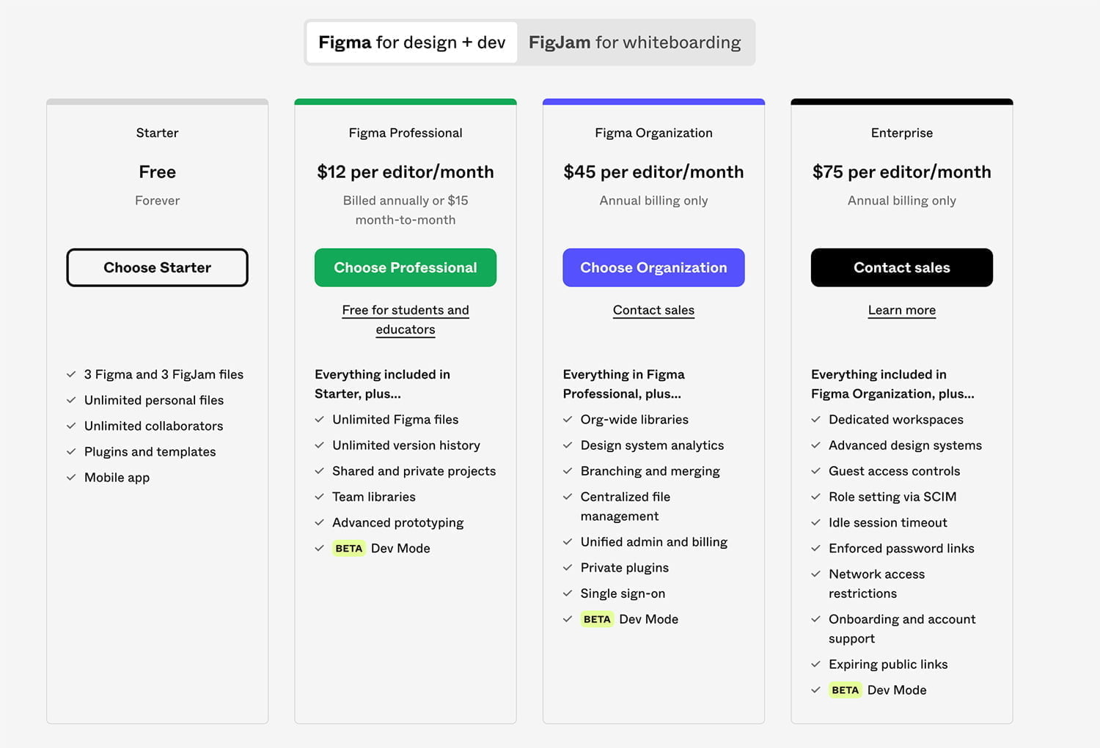Click the BETA badge in Organization plan
This screenshot has width=1100, height=748.
tap(597, 619)
